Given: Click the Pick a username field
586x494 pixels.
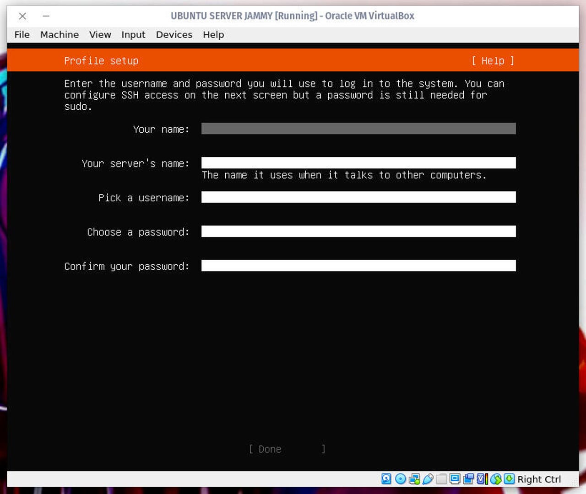Looking at the screenshot, I should point(358,197).
